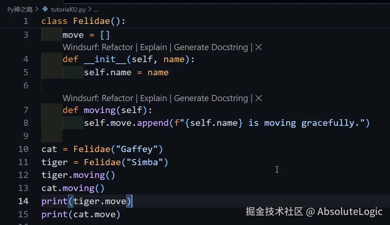Click the "Simba" string literal
The height and width of the screenshot is (225, 390).
(x=144, y=162)
